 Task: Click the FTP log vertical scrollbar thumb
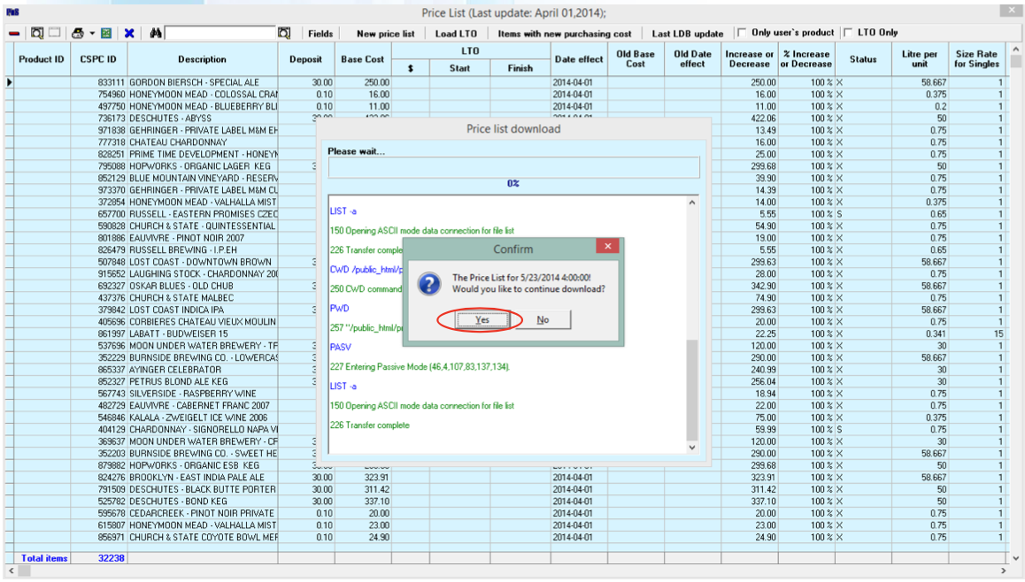click(x=691, y=390)
